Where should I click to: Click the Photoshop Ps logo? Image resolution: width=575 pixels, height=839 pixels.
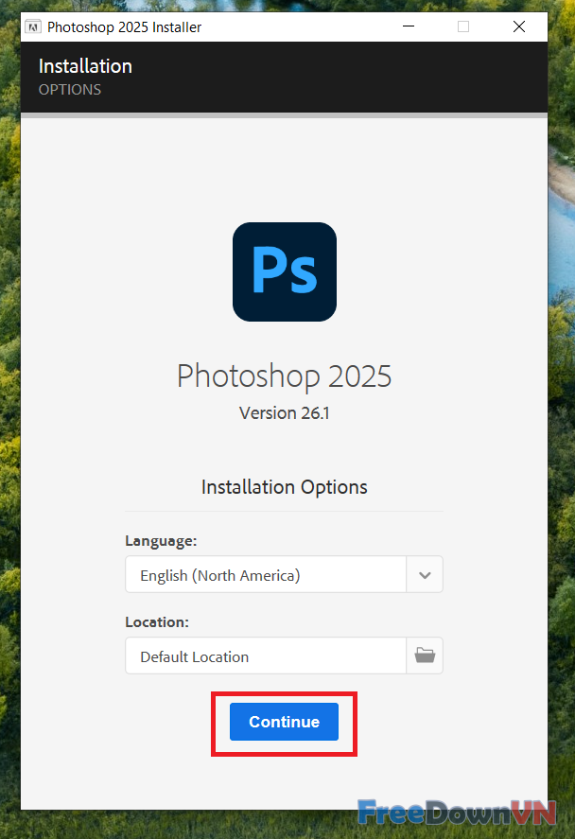[x=284, y=271]
